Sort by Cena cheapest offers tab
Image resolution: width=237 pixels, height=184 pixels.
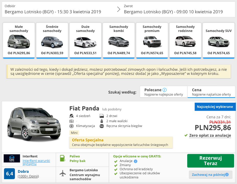click(x=211, y=92)
